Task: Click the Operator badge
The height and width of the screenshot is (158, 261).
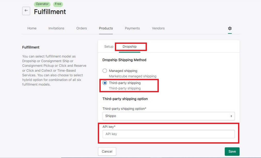Action: 42,4
